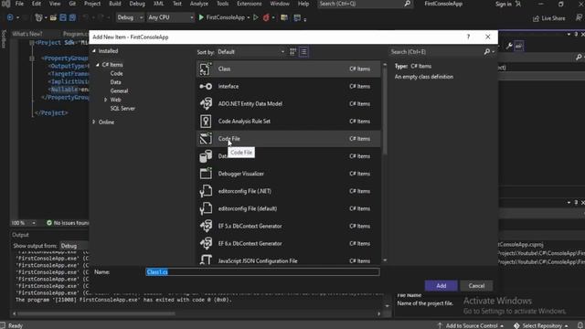Switch to the What's New? tab
Image resolution: width=585 pixels, height=329 pixels.
[x=27, y=34]
